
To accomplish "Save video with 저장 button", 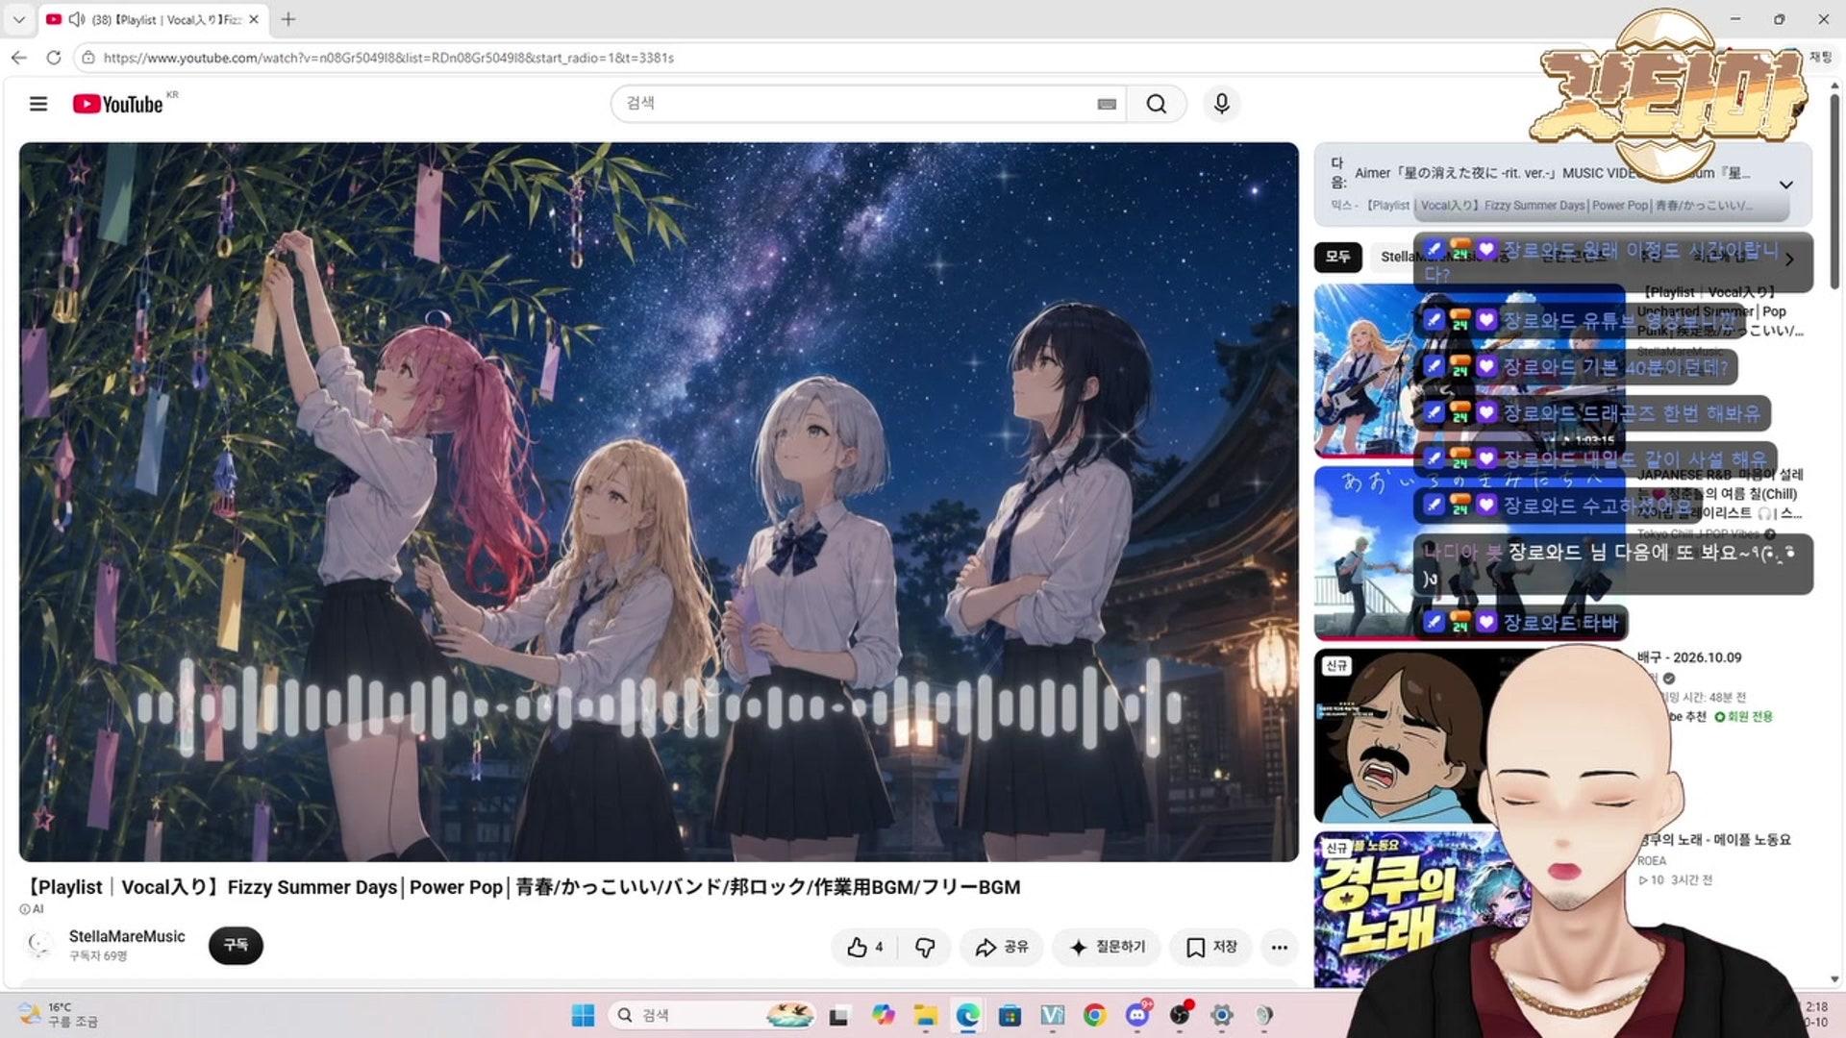I will tap(1211, 947).
